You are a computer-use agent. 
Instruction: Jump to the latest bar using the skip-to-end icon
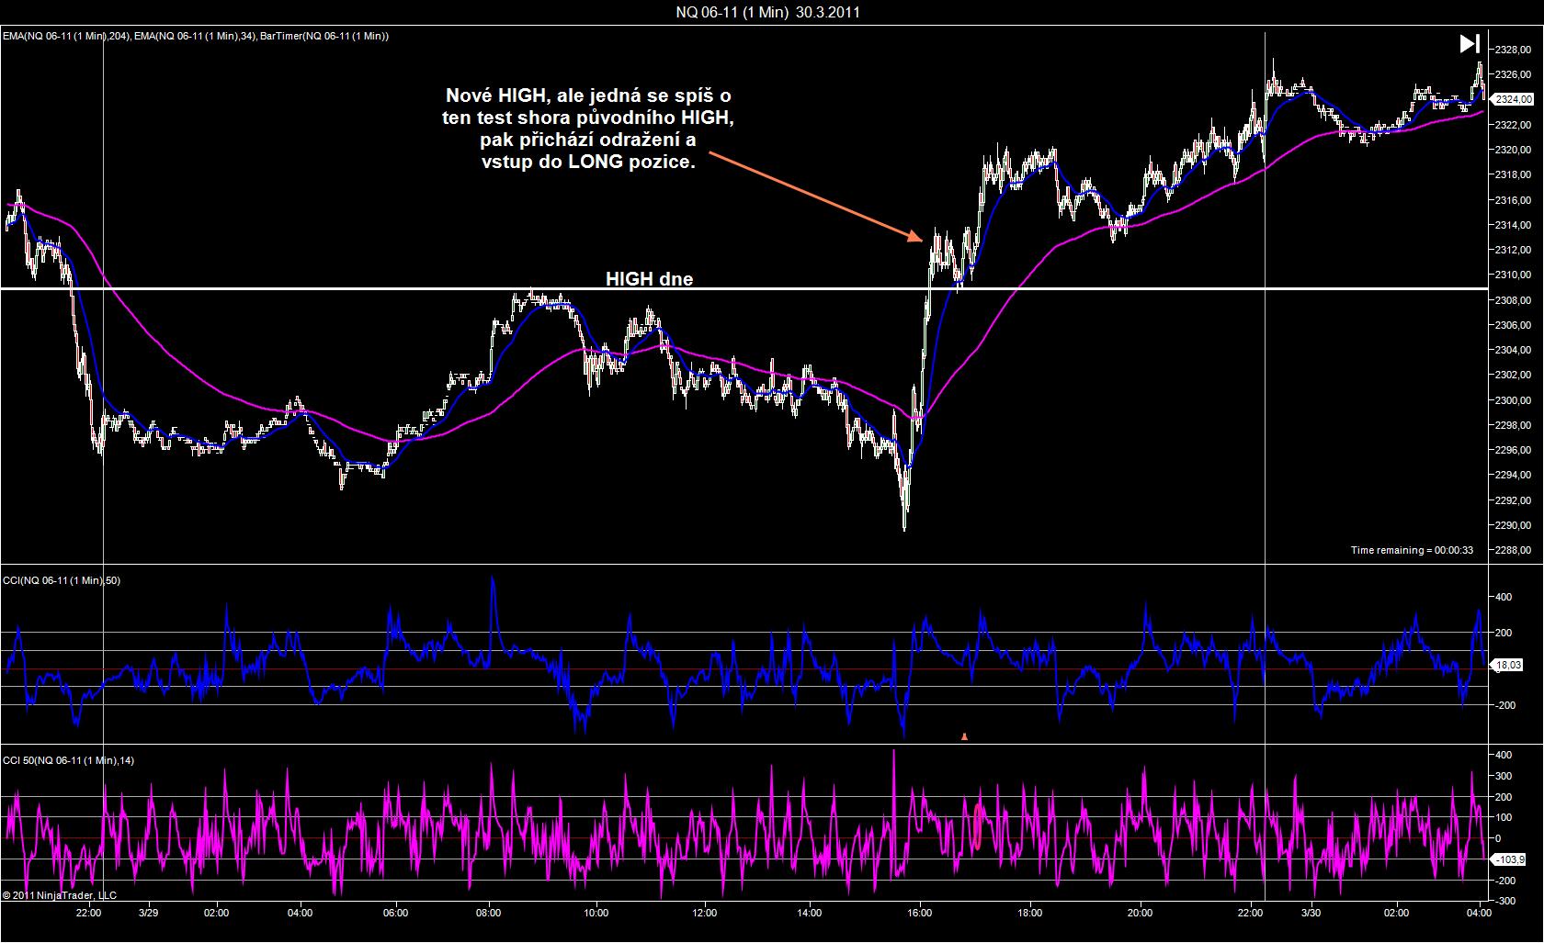coord(1470,43)
